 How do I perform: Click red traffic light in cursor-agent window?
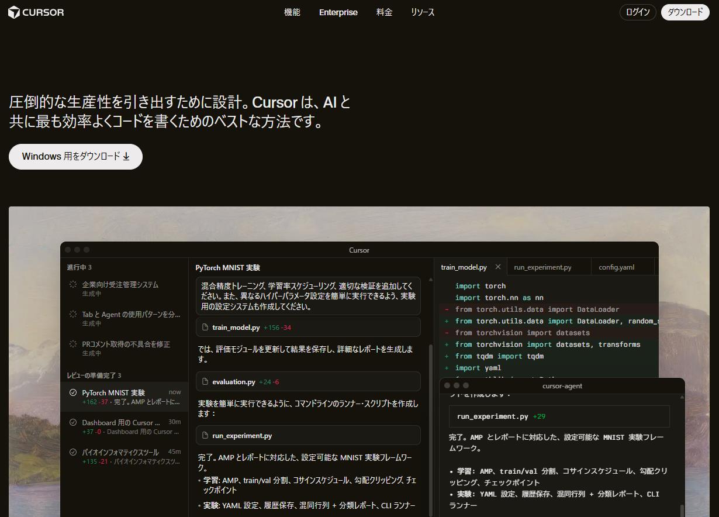tap(447, 385)
